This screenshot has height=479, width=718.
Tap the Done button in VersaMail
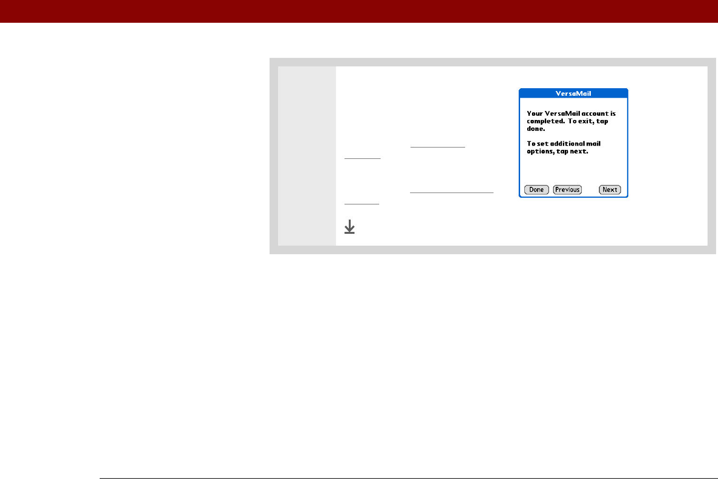pos(536,190)
